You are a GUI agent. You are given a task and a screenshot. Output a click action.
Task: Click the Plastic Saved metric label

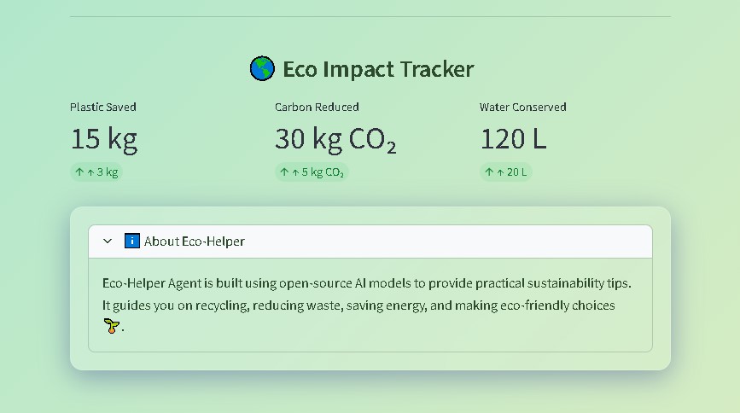click(x=103, y=108)
